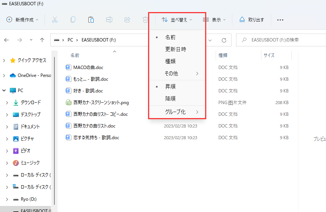Click the Cut scissors icon
This screenshot has width=326, height=212.
(x=55, y=20)
